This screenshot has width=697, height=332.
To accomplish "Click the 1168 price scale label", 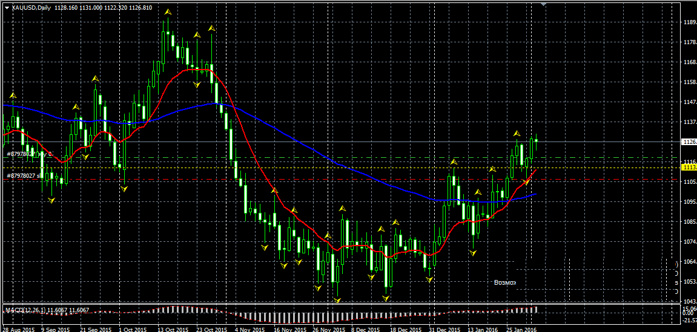I will tap(690, 62).
